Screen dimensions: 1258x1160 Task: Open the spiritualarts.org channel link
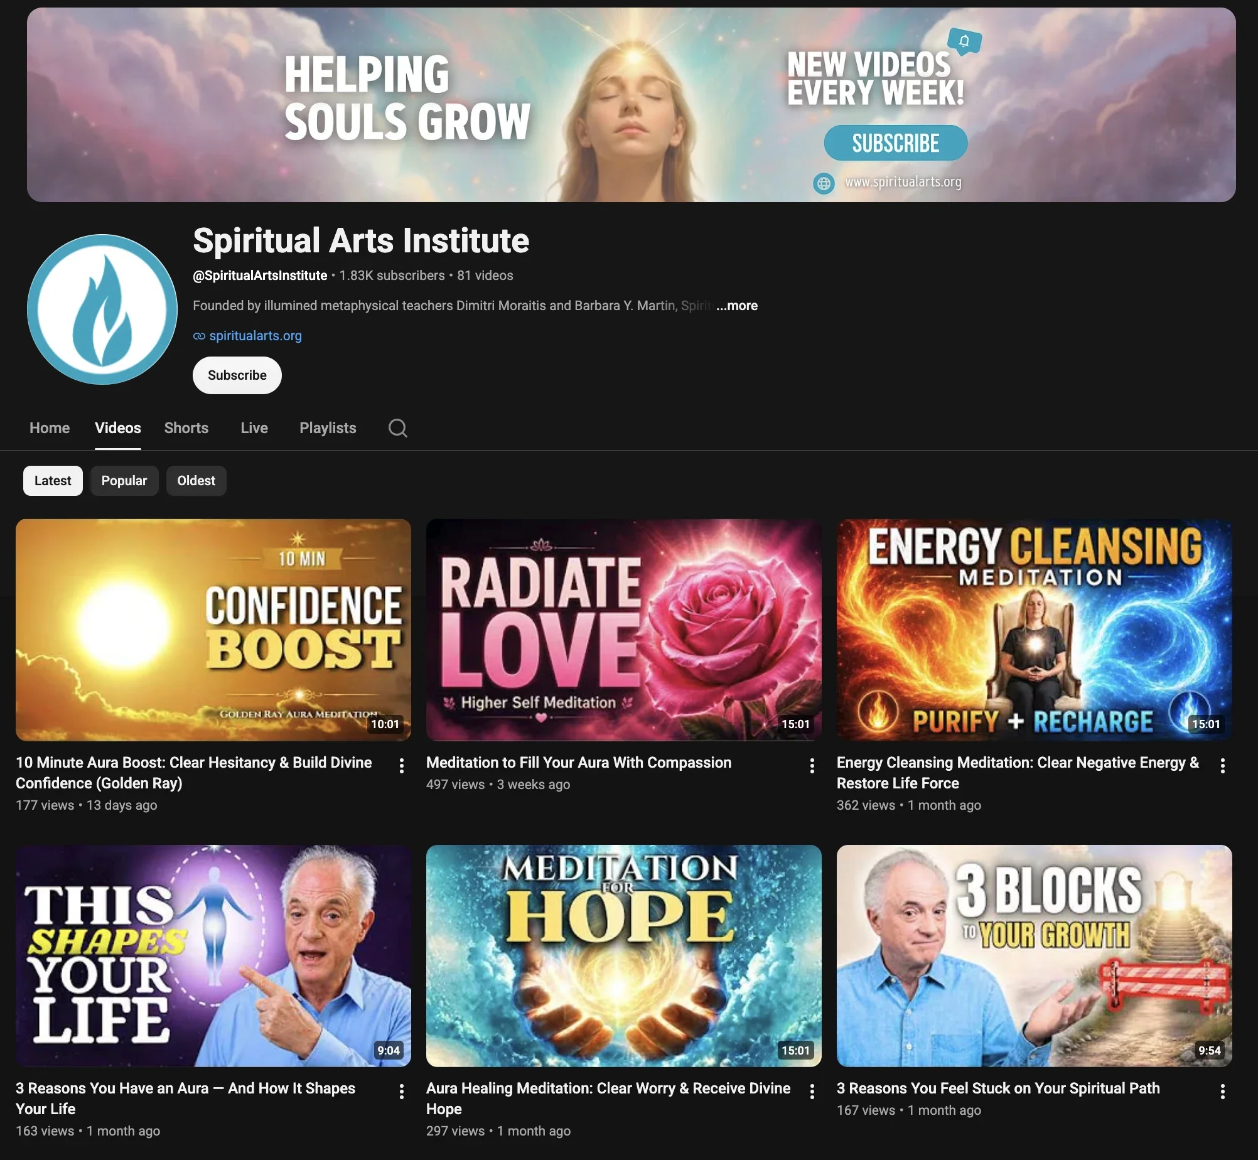click(255, 336)
